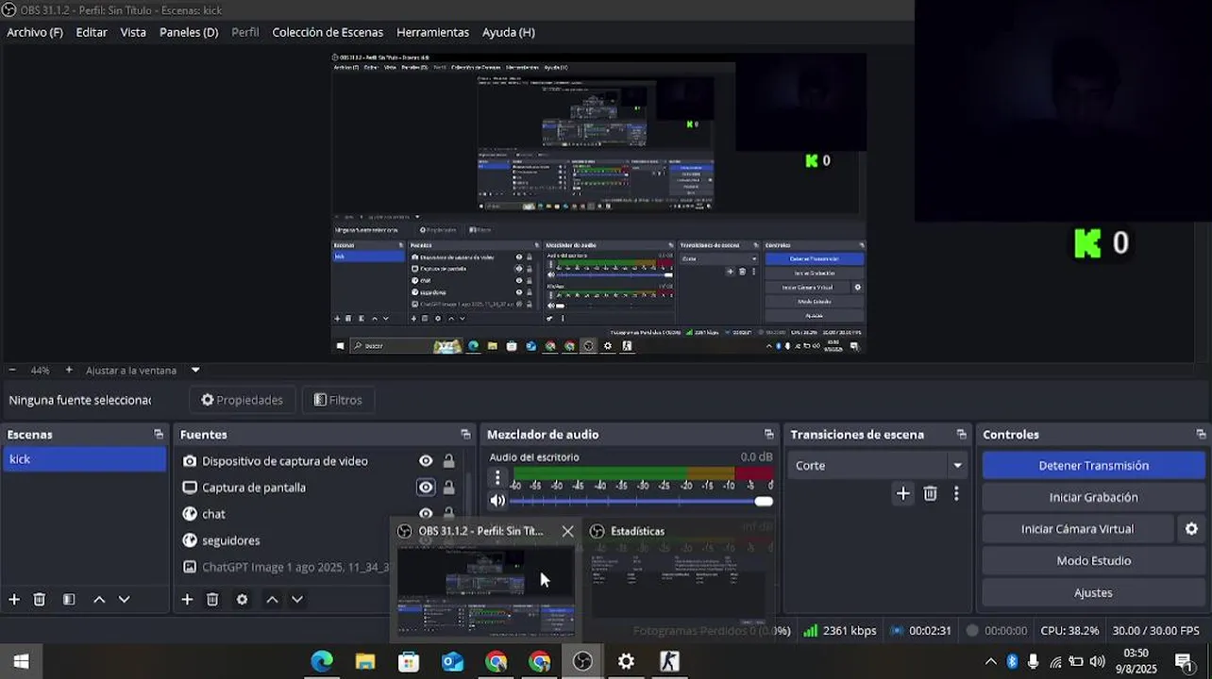Image resolution: width=1212 pixels, height=679 pixels.
Task: Undock the Mezclador de audio panel
Action: pos(768,434)
